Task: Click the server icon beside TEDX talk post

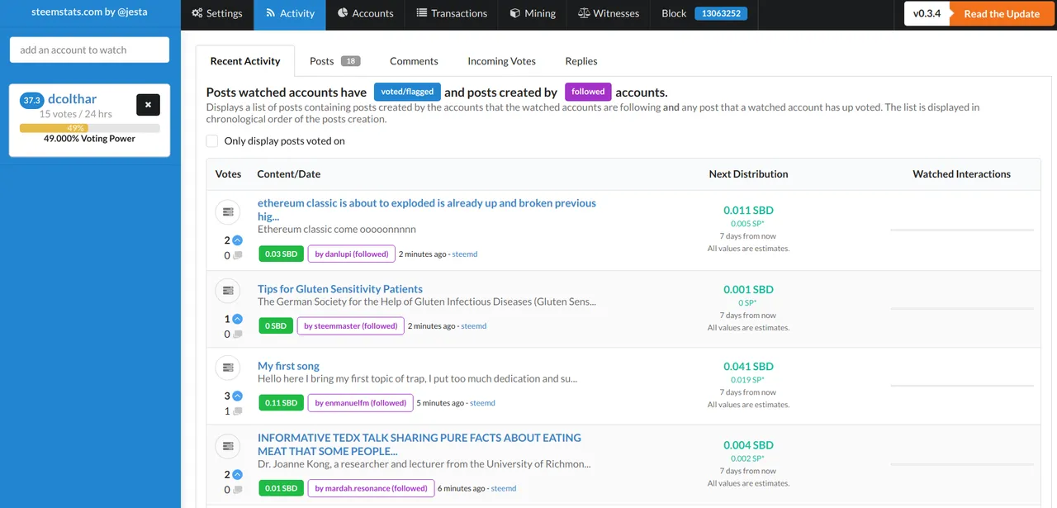Action: pos(228,447)
